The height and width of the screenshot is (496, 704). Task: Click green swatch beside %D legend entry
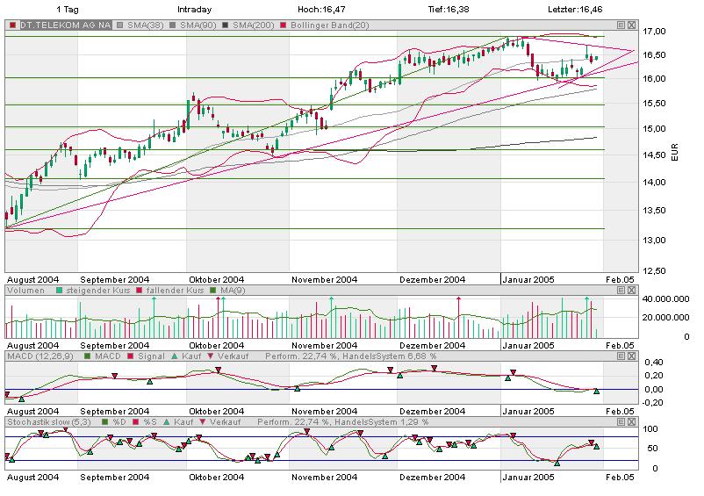[x=105, y=422]
